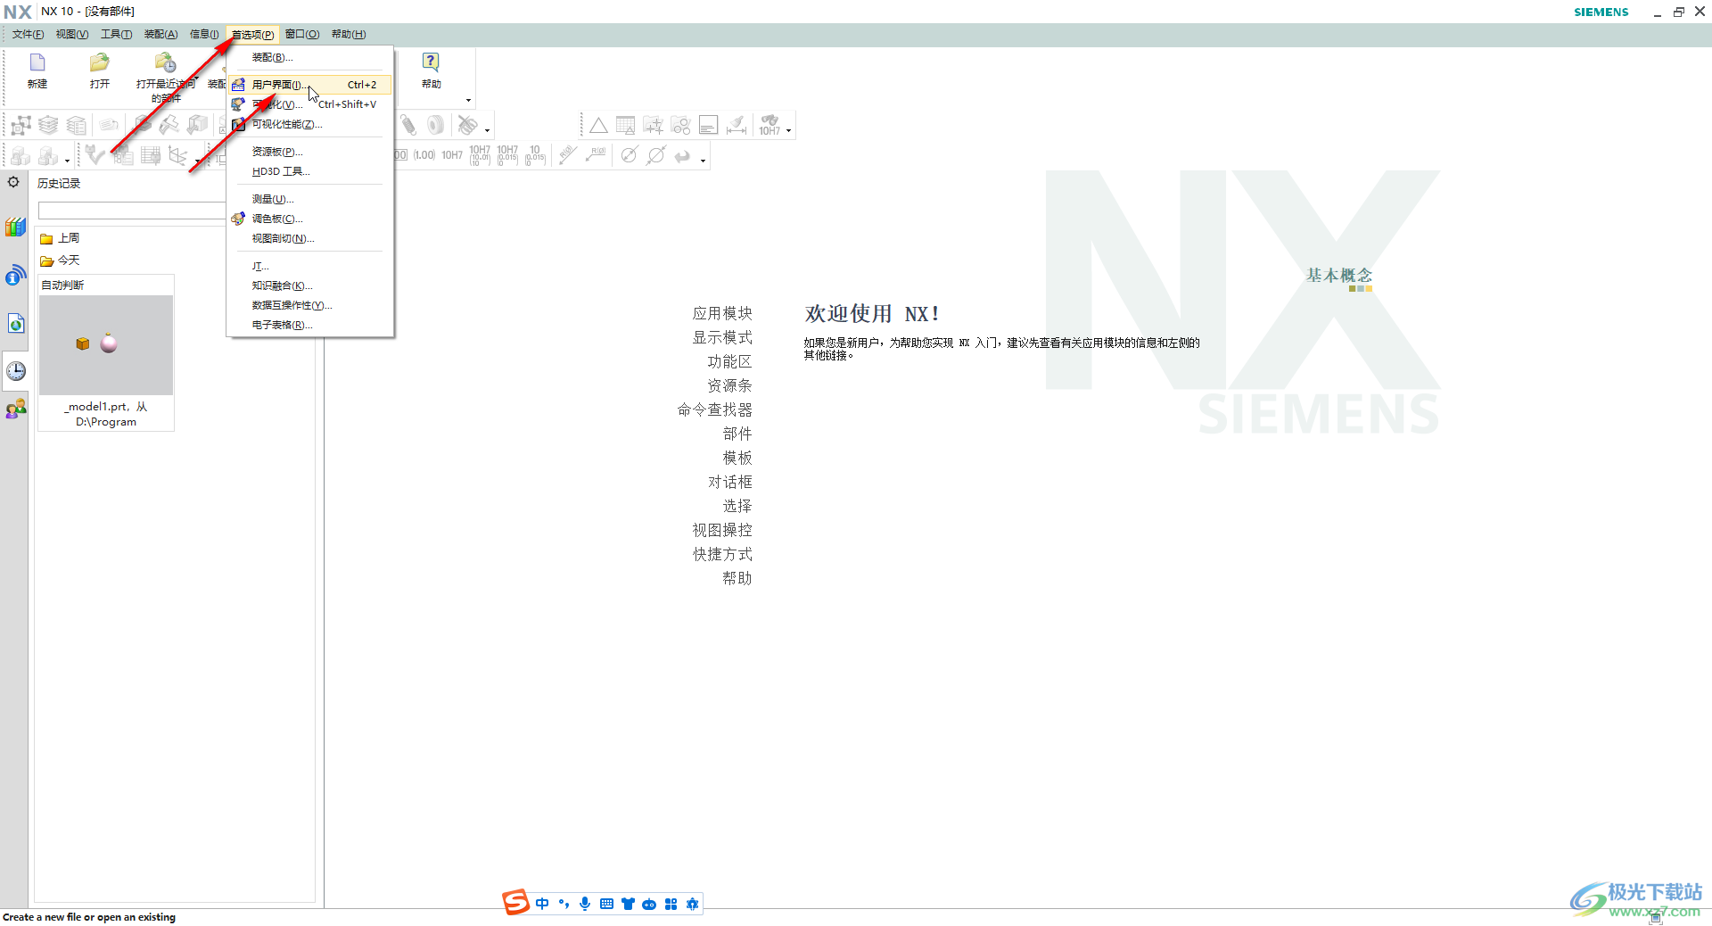Viewport: 1712px width, 926px height.
Task: Click the crossed-out coil toolbar icon
Action: pyautogui.click(x=467, y=126)
